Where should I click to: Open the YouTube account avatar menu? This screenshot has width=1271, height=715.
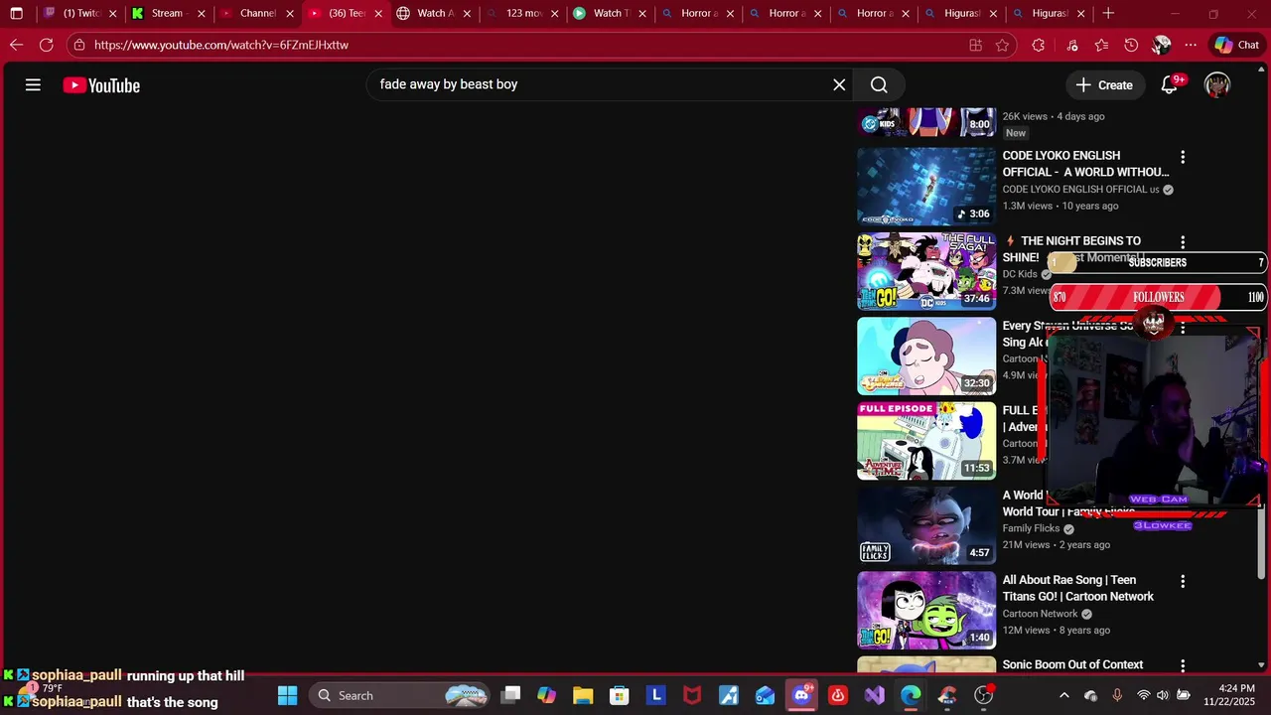tap(1217, 85)
